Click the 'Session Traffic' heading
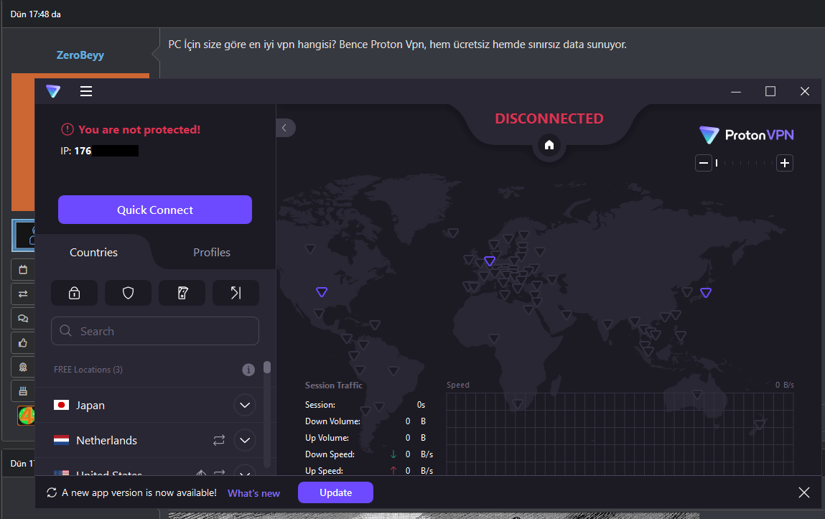825x519 pixels. [334, 385]
